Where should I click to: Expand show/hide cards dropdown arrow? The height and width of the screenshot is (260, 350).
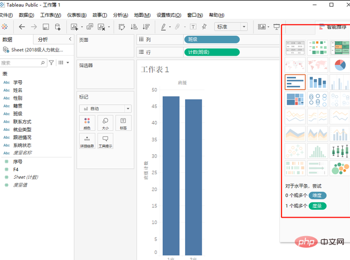point(268,27)
